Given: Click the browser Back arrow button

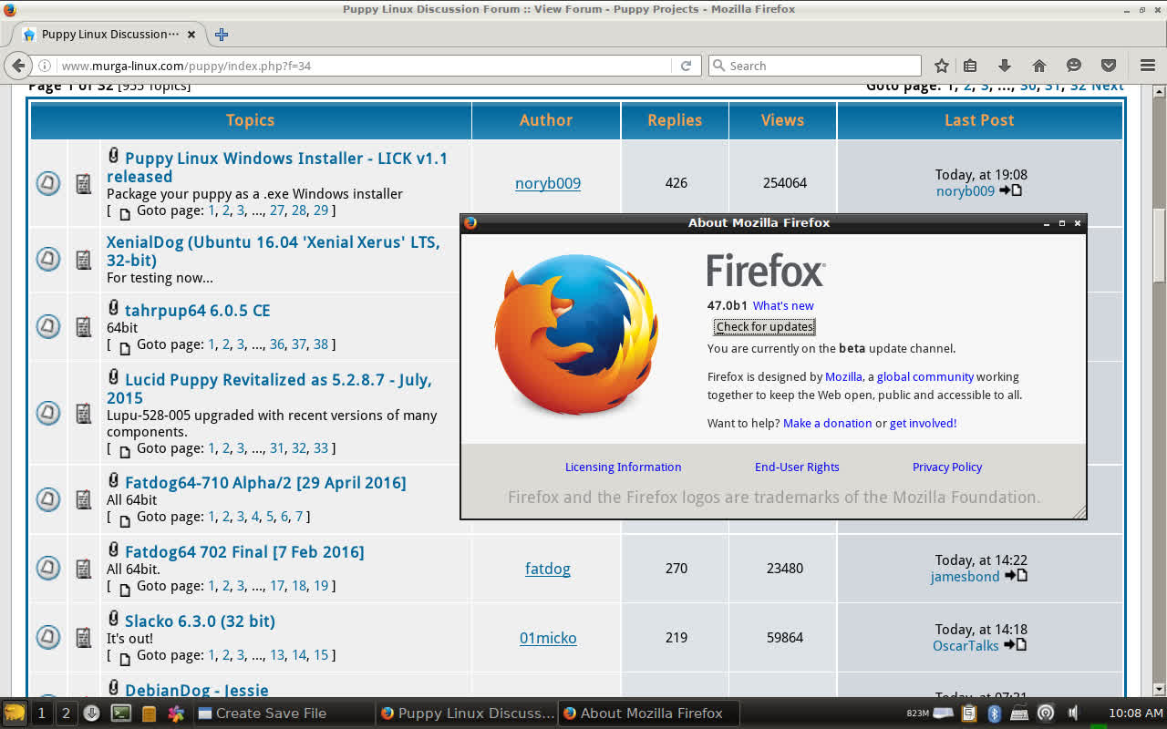Looking at the screenshot, I should click(17, 66).
